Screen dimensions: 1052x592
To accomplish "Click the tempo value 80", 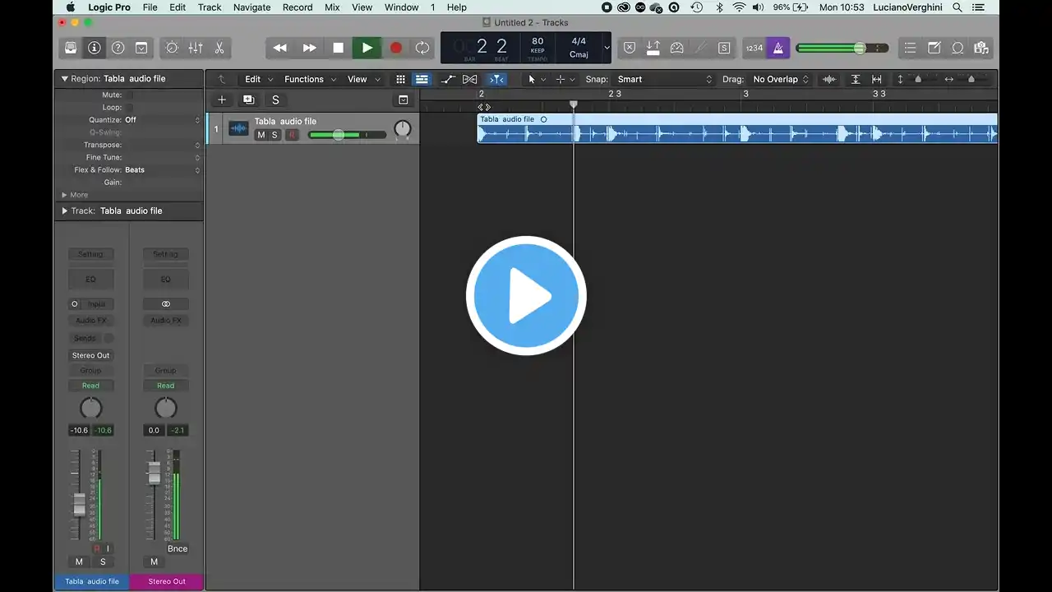I will click(x=538, y=41).
